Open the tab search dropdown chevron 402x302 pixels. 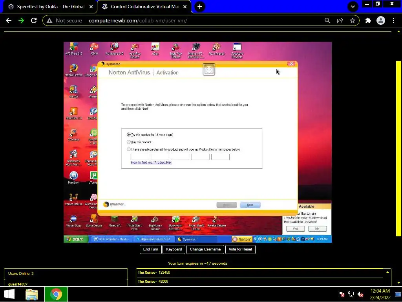[x=353, y=7]
